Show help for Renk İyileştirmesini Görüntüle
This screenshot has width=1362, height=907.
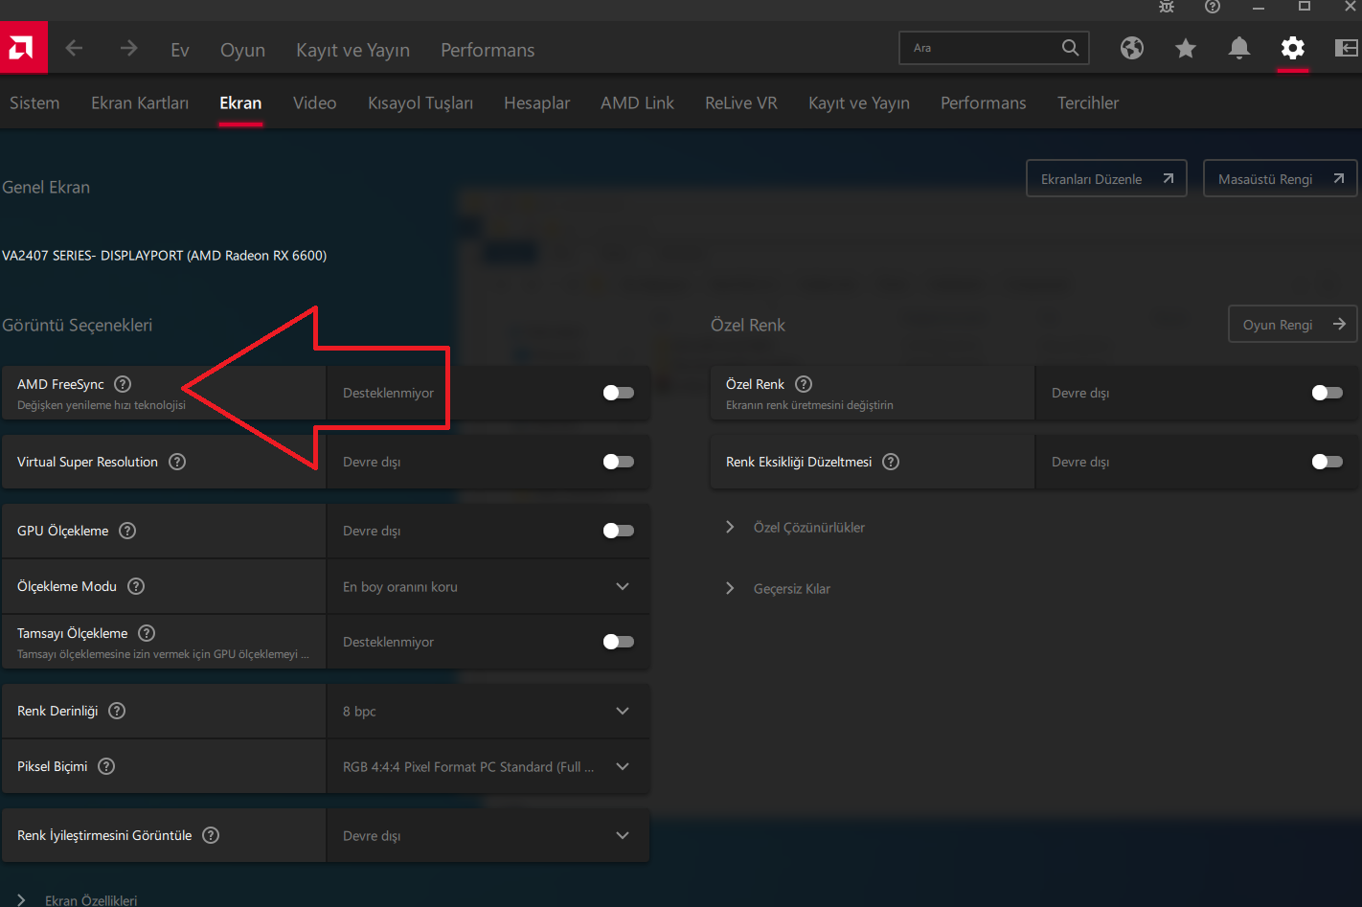pyautogui.click(x=211, y=835)
